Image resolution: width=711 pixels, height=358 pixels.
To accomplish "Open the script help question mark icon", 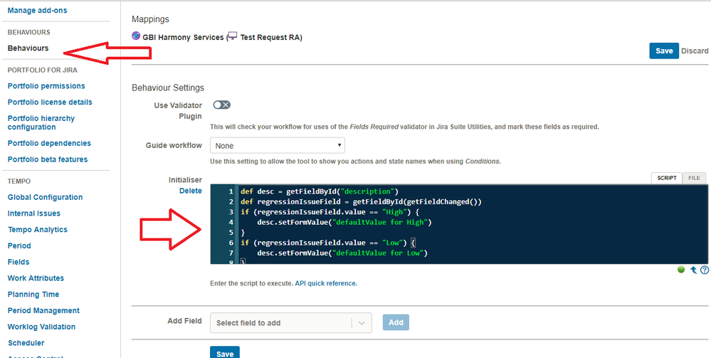I will coord(704,270).
